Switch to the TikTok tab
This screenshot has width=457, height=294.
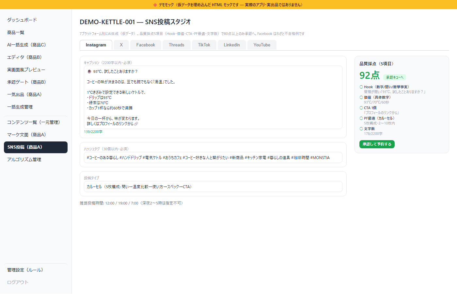click(x=204, y=45)
